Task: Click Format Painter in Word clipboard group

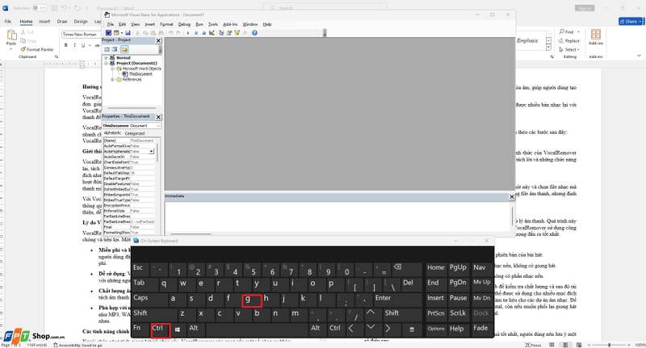Action: (x=38, y=49)
